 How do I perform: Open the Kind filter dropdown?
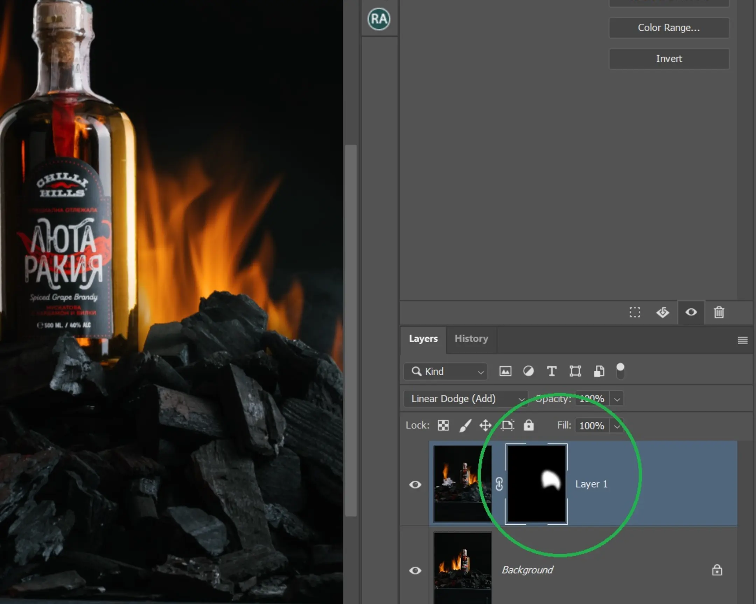pyautogui.click(x=445, y=372)
